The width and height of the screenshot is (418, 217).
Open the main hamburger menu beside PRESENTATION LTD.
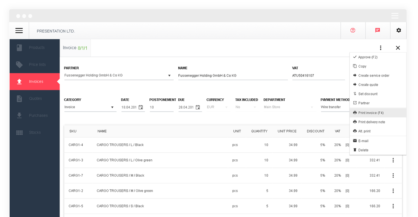point(19,30)
